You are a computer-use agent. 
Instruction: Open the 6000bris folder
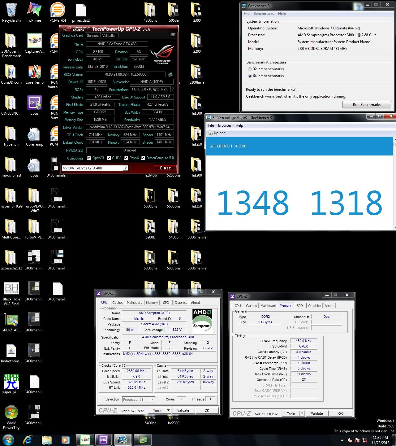coord(150,260)
